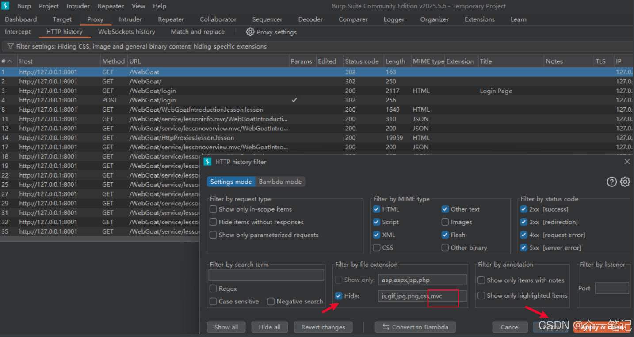This screenshot has height=337, width=634.
Task: Focus the Show only extensions field
Action: [x=422, y=280]
